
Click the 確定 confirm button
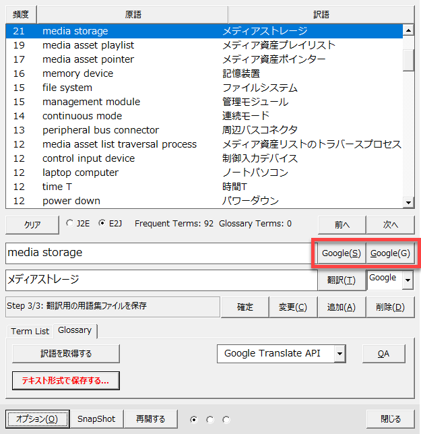pyautogui.click(x=245, y=307)
